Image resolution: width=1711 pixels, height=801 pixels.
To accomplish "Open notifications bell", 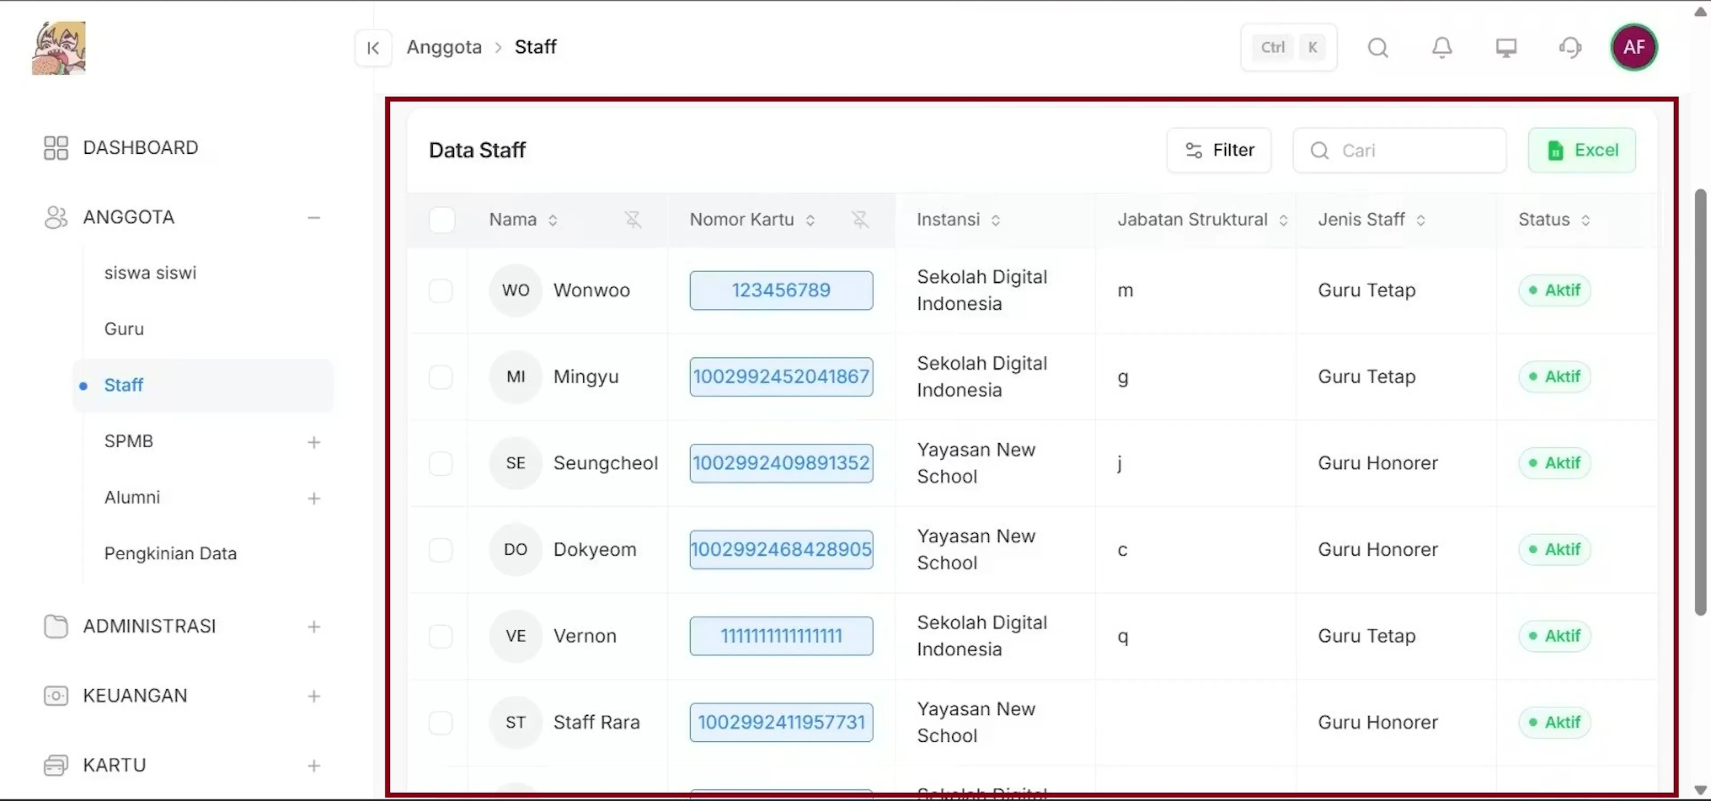I will (1441, 48).
